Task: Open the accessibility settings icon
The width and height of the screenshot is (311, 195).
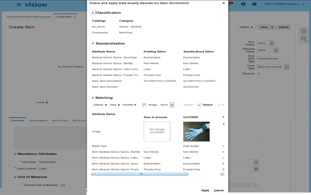Action: (x=243, y=4)
